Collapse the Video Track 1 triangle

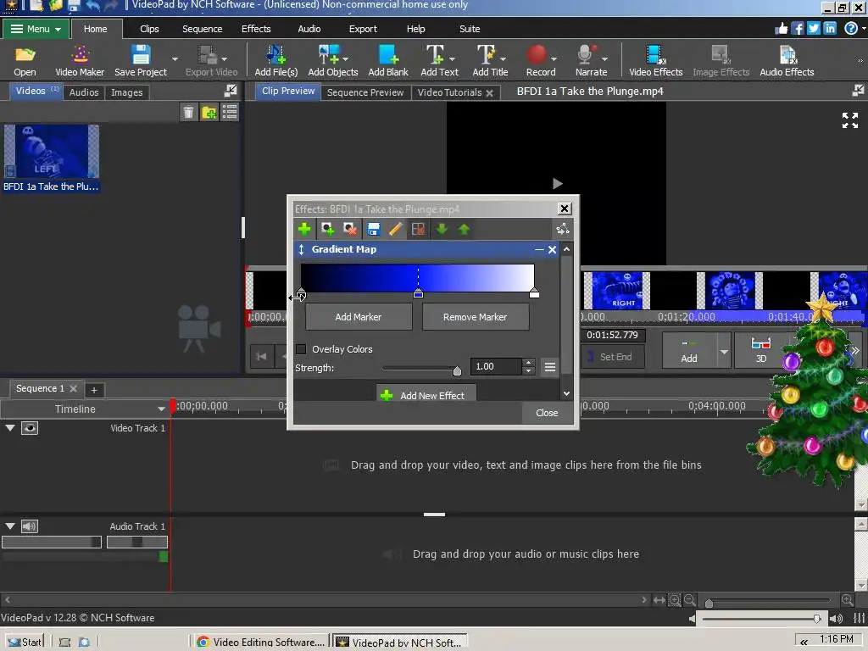10,428
